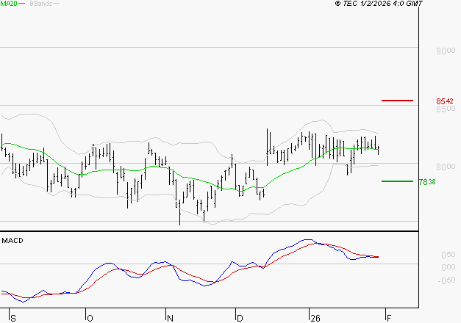Click the green 7838 support line marker

(x=397, y=181)
